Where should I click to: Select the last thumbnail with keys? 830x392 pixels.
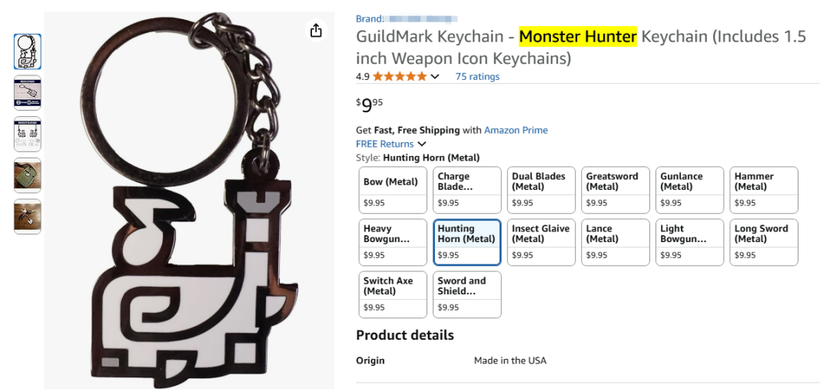point(28,216)
